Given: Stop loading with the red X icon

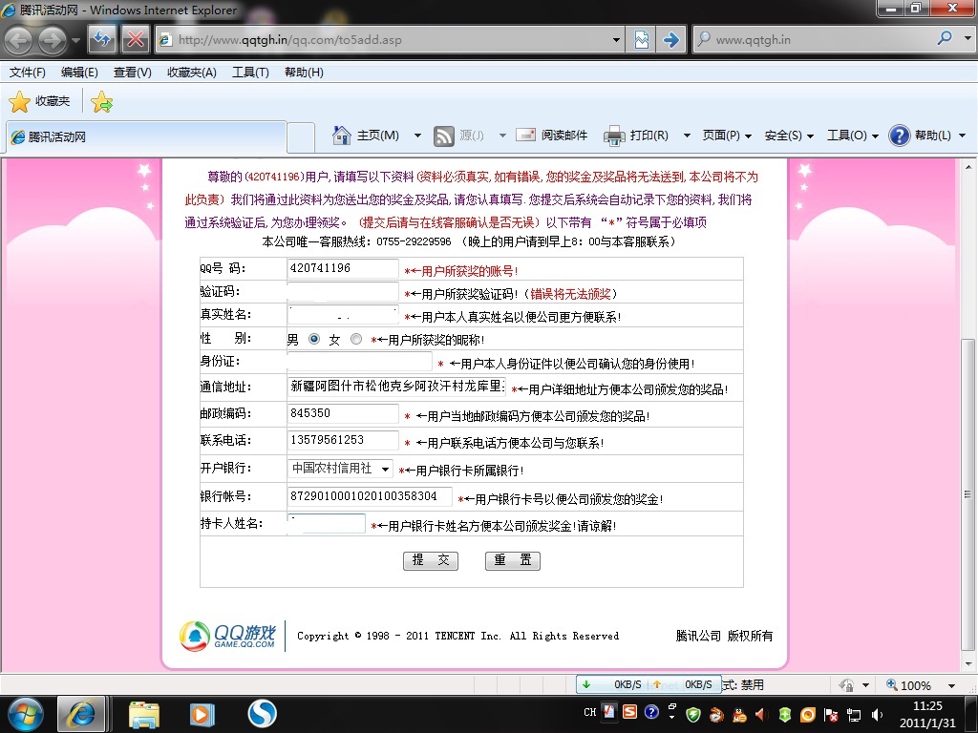Looking at the screenshot, I should pyautogui.click(x=135, y=40).
